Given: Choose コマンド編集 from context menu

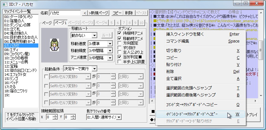Looking at the screenshot, I should [x=200, y=41].
